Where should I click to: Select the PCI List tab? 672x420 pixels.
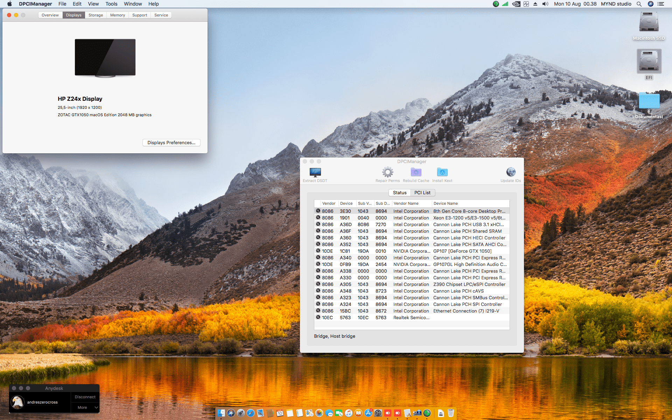point(422,192)
